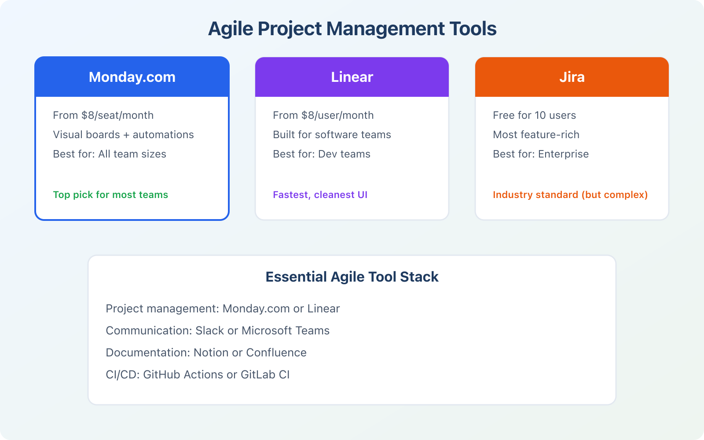
Task: Select 'Built for software teams' line
Action: pos(332,135)
